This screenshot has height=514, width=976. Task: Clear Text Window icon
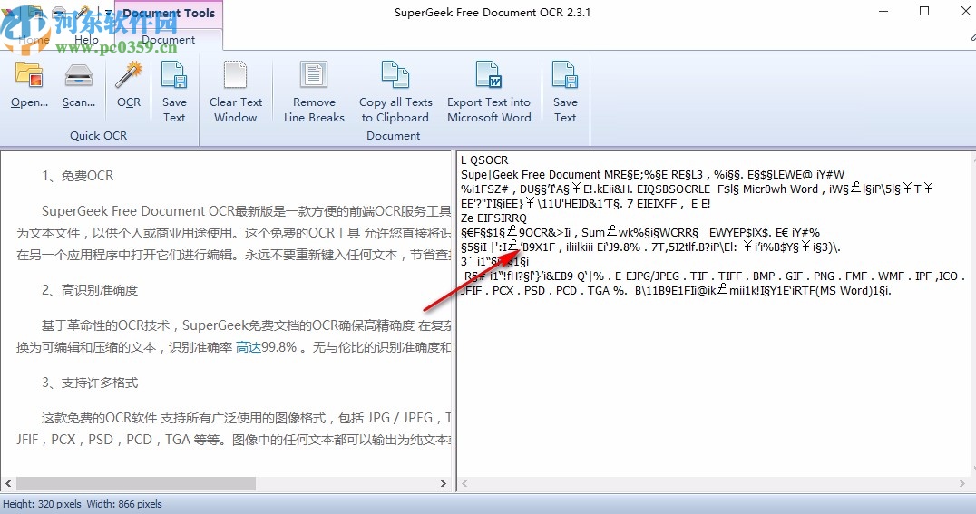pos(235,92)
